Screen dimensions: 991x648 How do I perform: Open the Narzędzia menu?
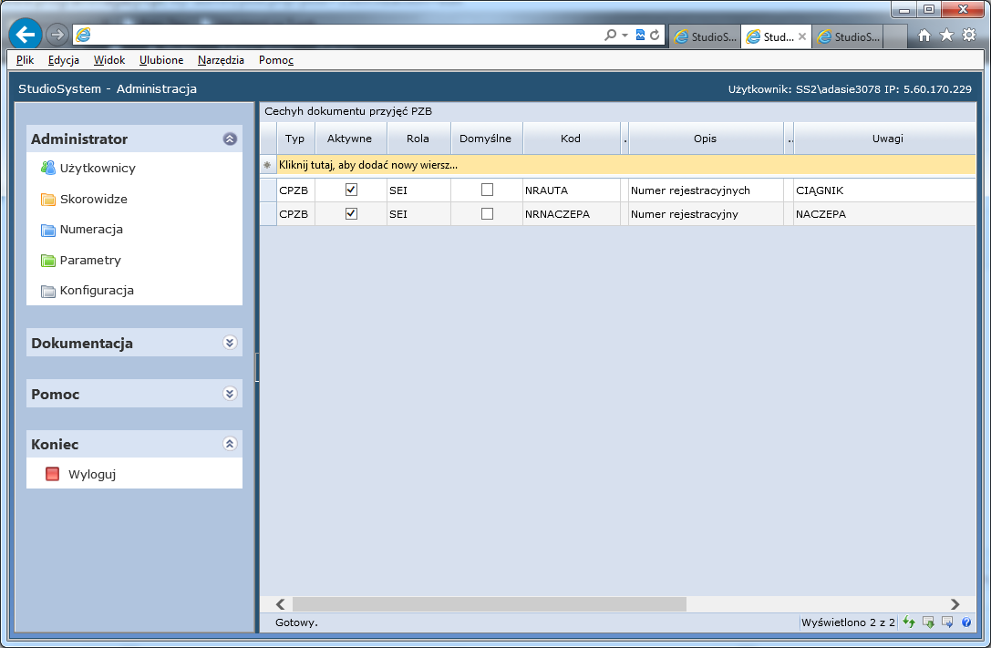[221, 60]
